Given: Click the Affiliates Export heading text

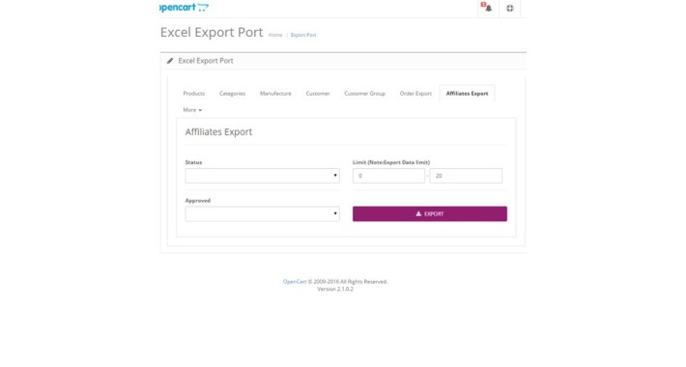Looking at the screenshot, I should [218, 131].
